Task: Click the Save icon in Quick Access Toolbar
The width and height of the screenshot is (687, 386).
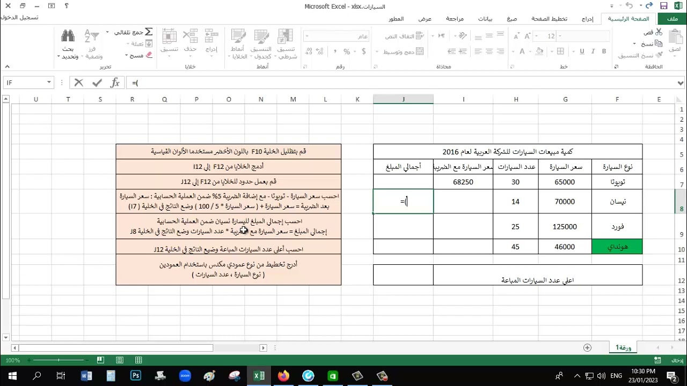Action: [664, 6]
